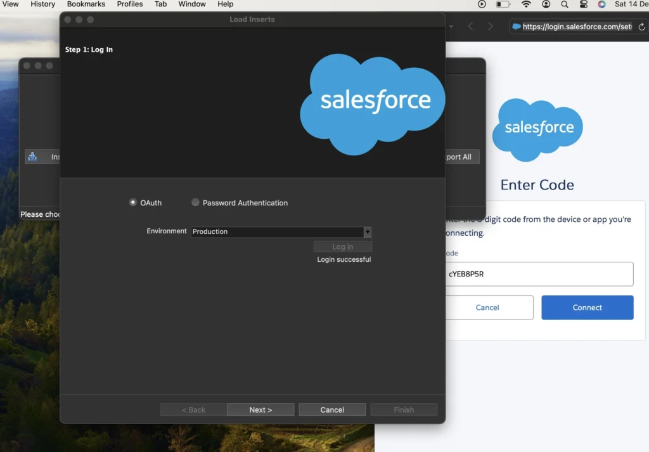Click the Next > button
Viewport: 649px width, 452px height.
coord(260,410)
